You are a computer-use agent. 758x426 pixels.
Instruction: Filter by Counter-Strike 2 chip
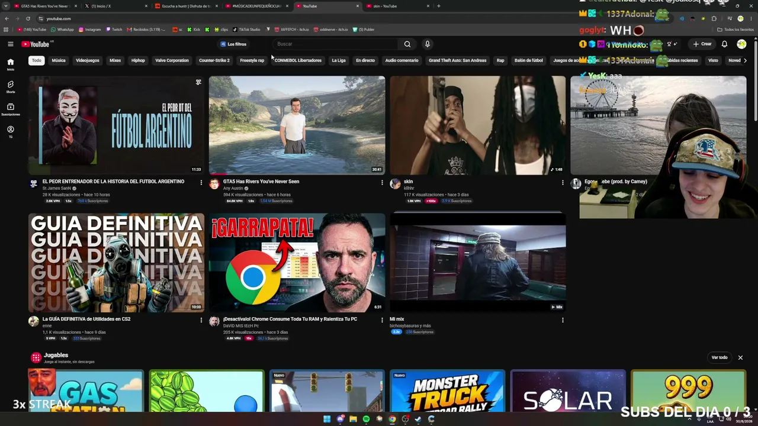pos(214,60)
